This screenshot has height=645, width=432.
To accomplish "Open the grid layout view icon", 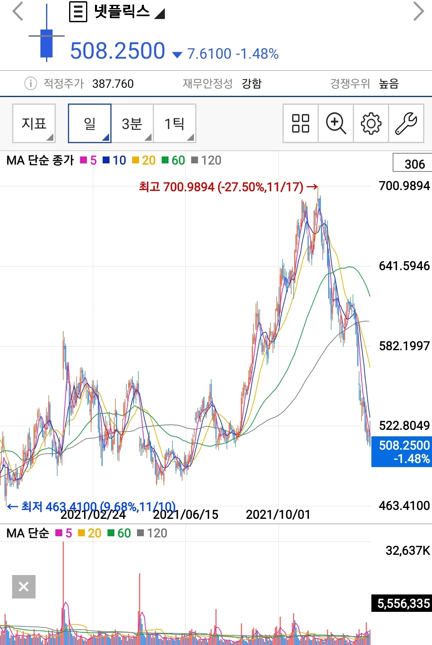I will pyautogui.click(x=301, y=123).
